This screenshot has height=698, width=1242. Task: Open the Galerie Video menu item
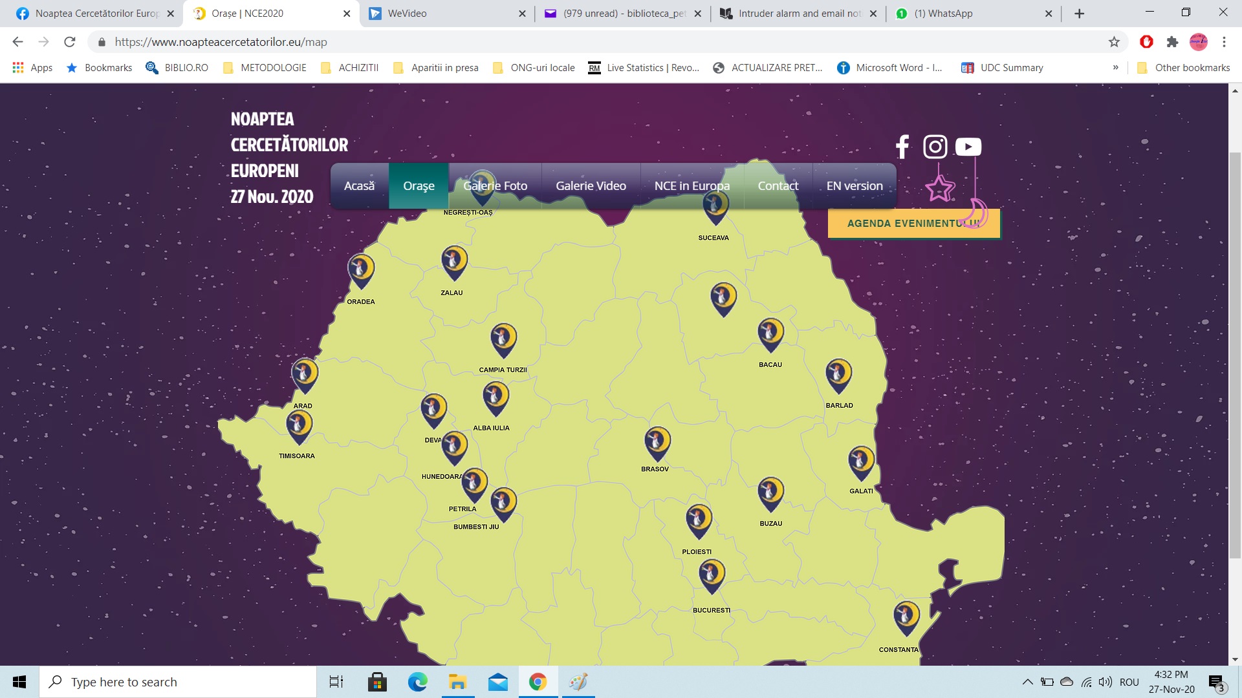click(591, 186)
